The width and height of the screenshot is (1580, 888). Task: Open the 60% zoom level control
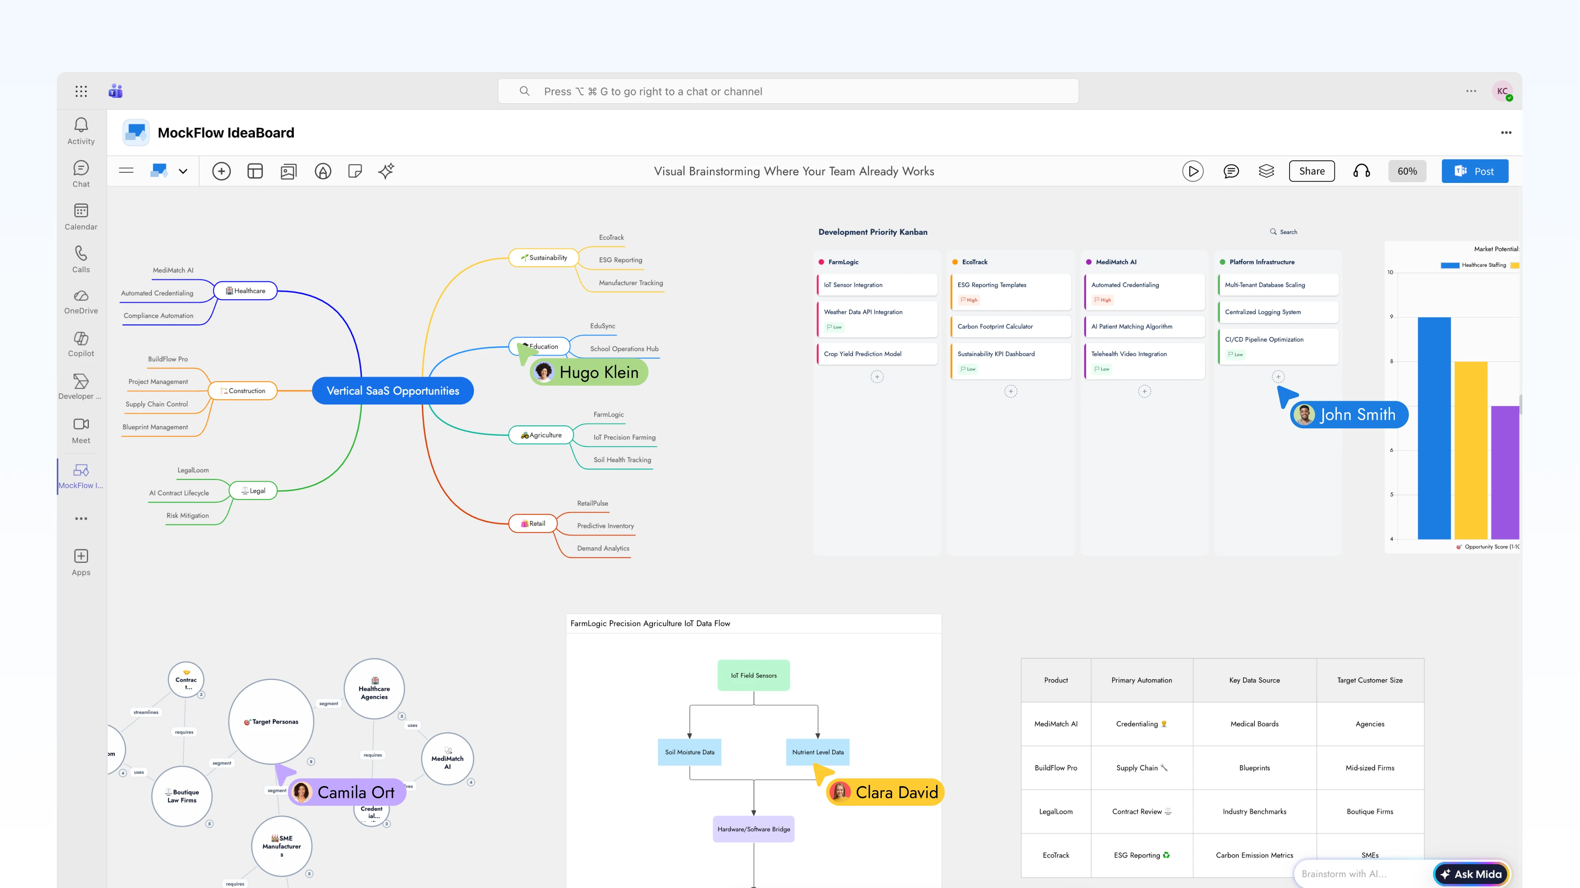click(x=1407, y=171)
